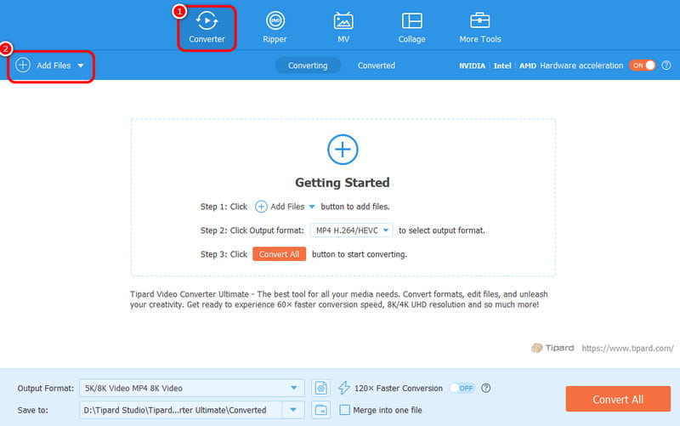Open MP4 H.264/HEVC format dropdown in Step 2
The width and height of the screenshot is (680, 426).
click(x=352, y=230)
